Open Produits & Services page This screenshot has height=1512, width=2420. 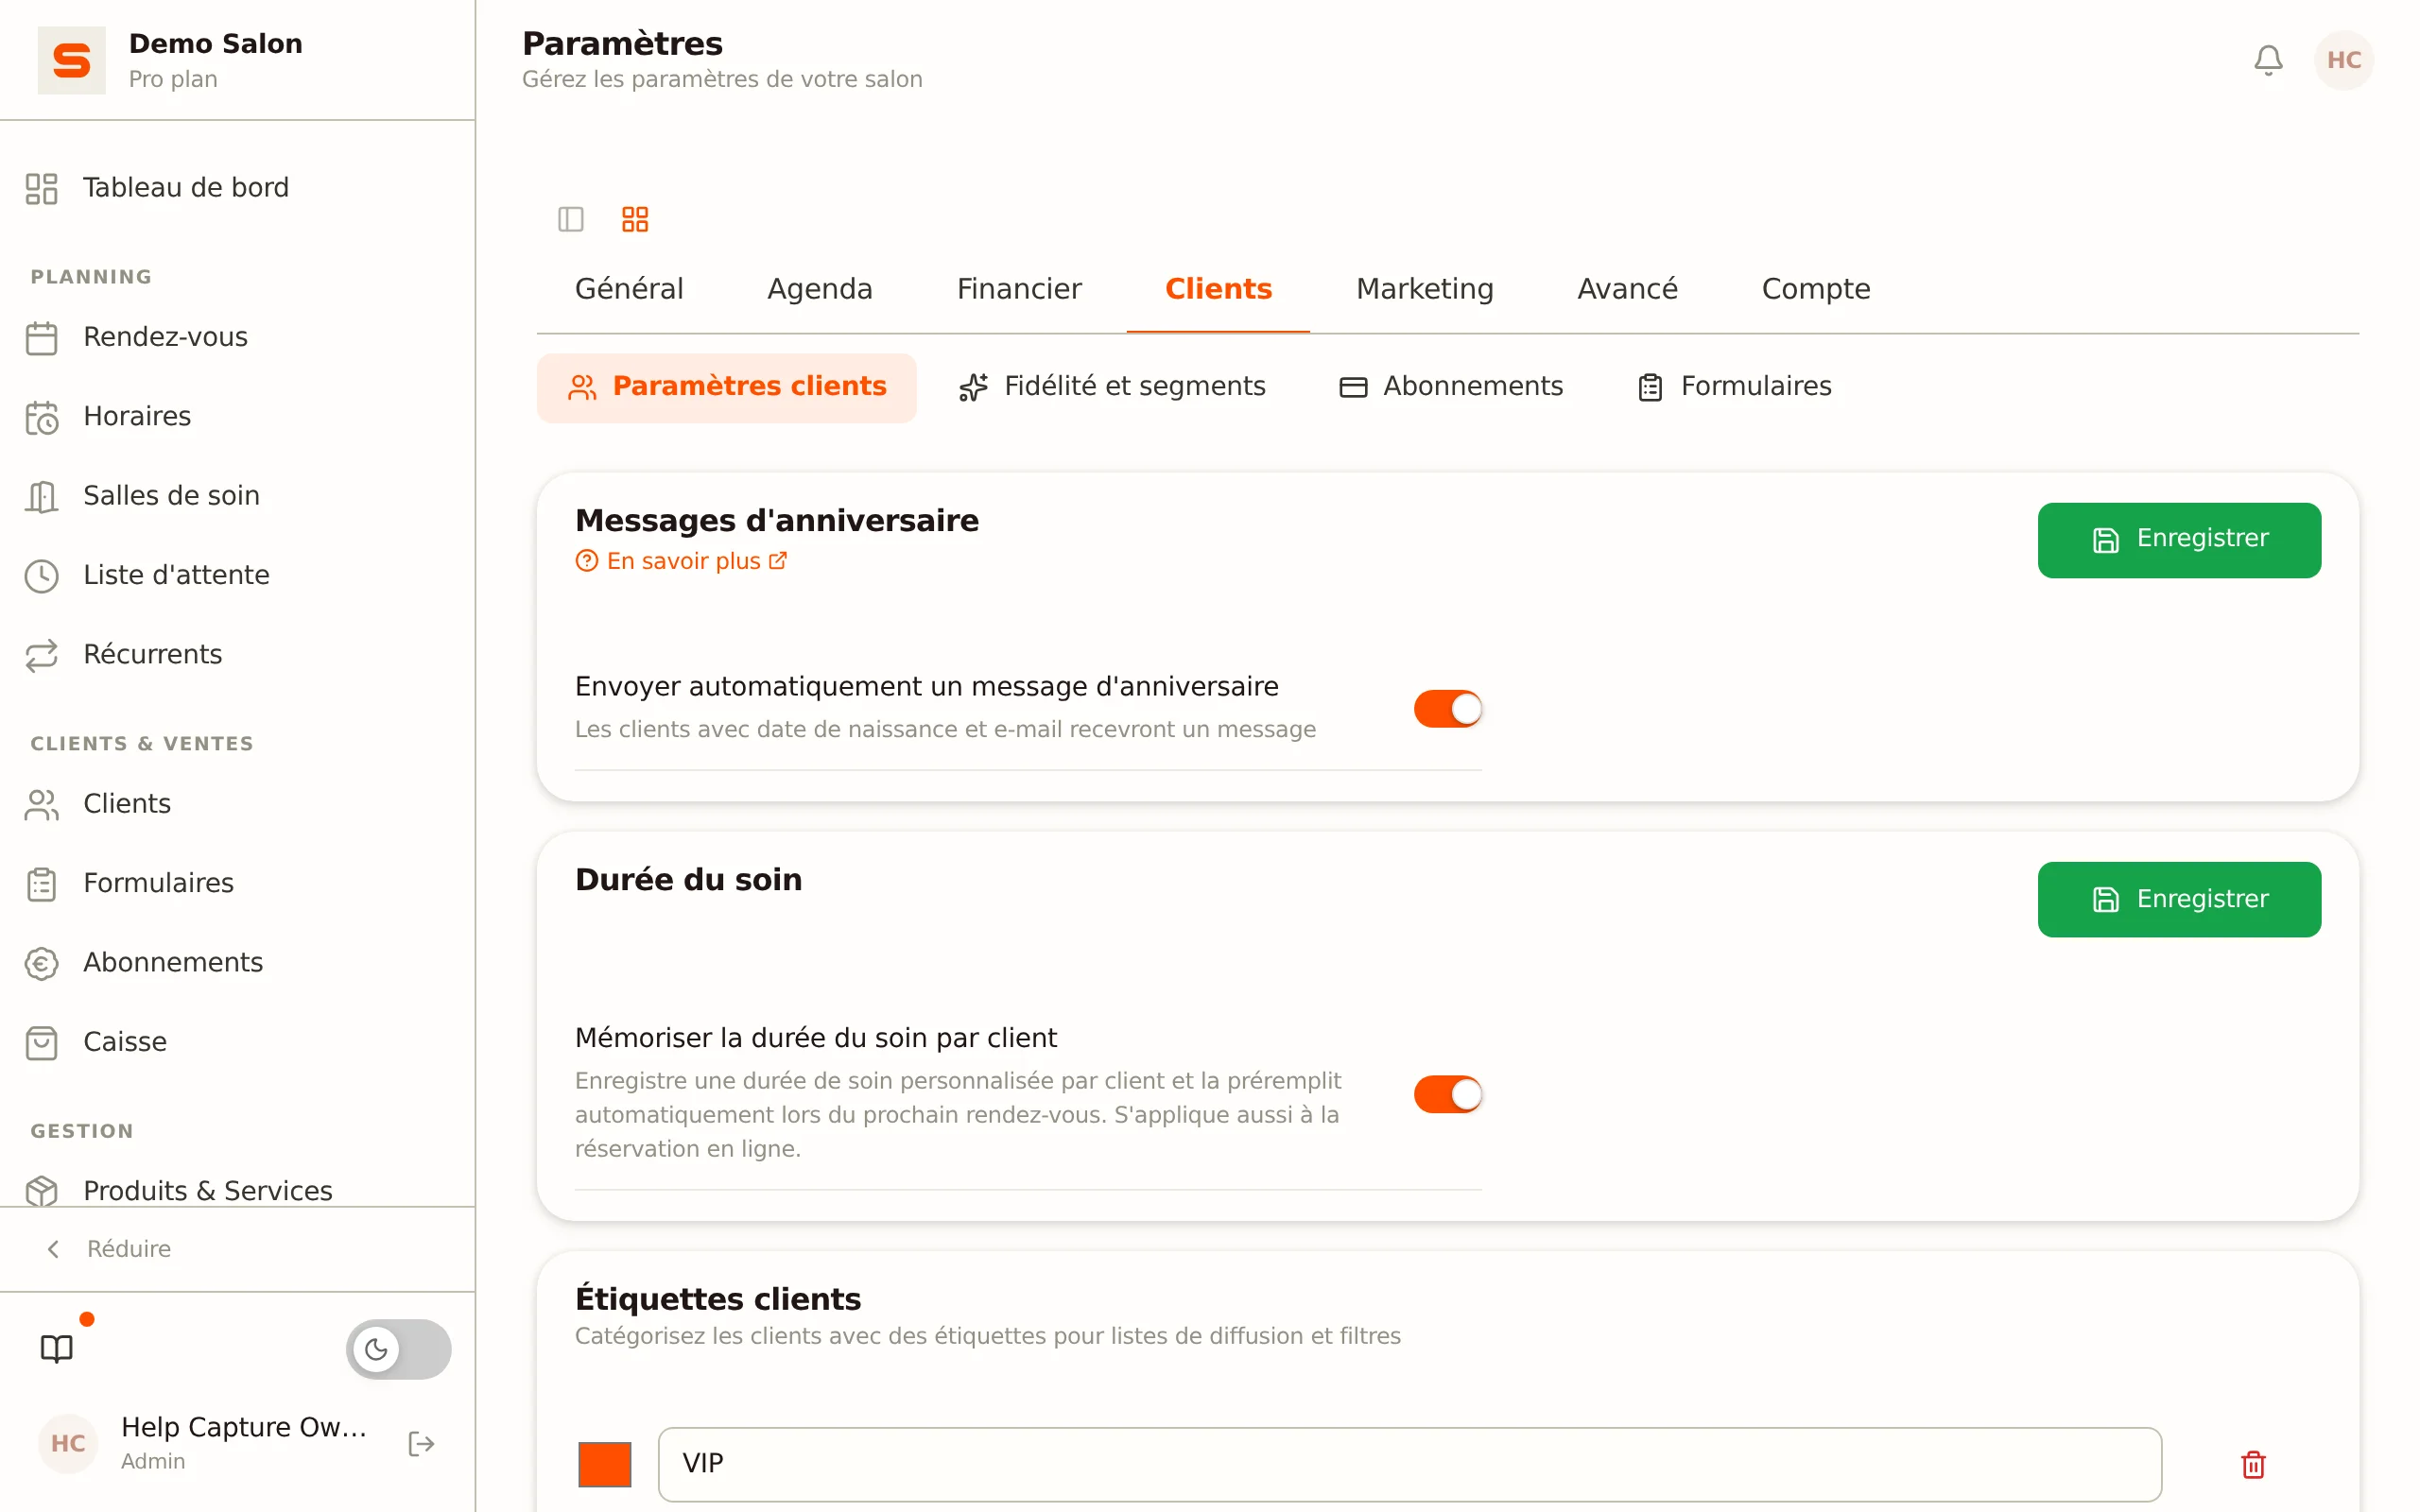point(208,1191)
